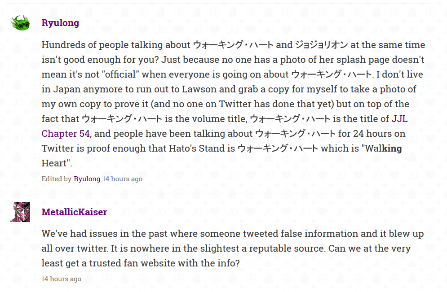447x292 pixels.
Task: Visit MetallicKaiser's profile via username heading
Action: [x=74, y=212]
